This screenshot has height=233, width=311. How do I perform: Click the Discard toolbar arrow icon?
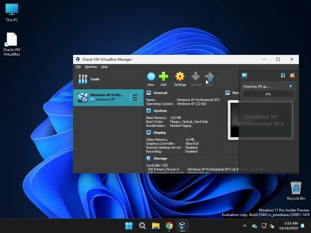click(196, 77)
